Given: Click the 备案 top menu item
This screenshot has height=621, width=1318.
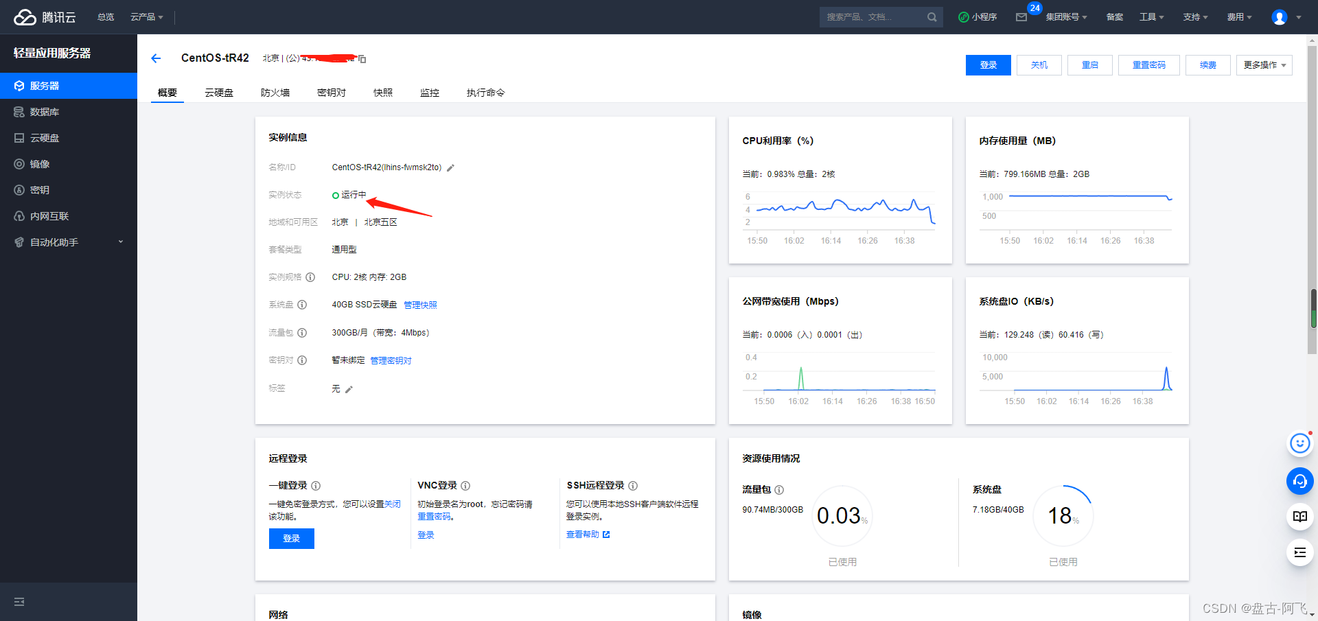Looking at the screenshot, I should coord(1115,17).
